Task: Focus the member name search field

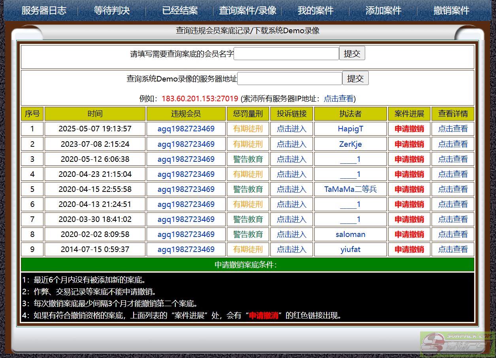Action: 286,54
